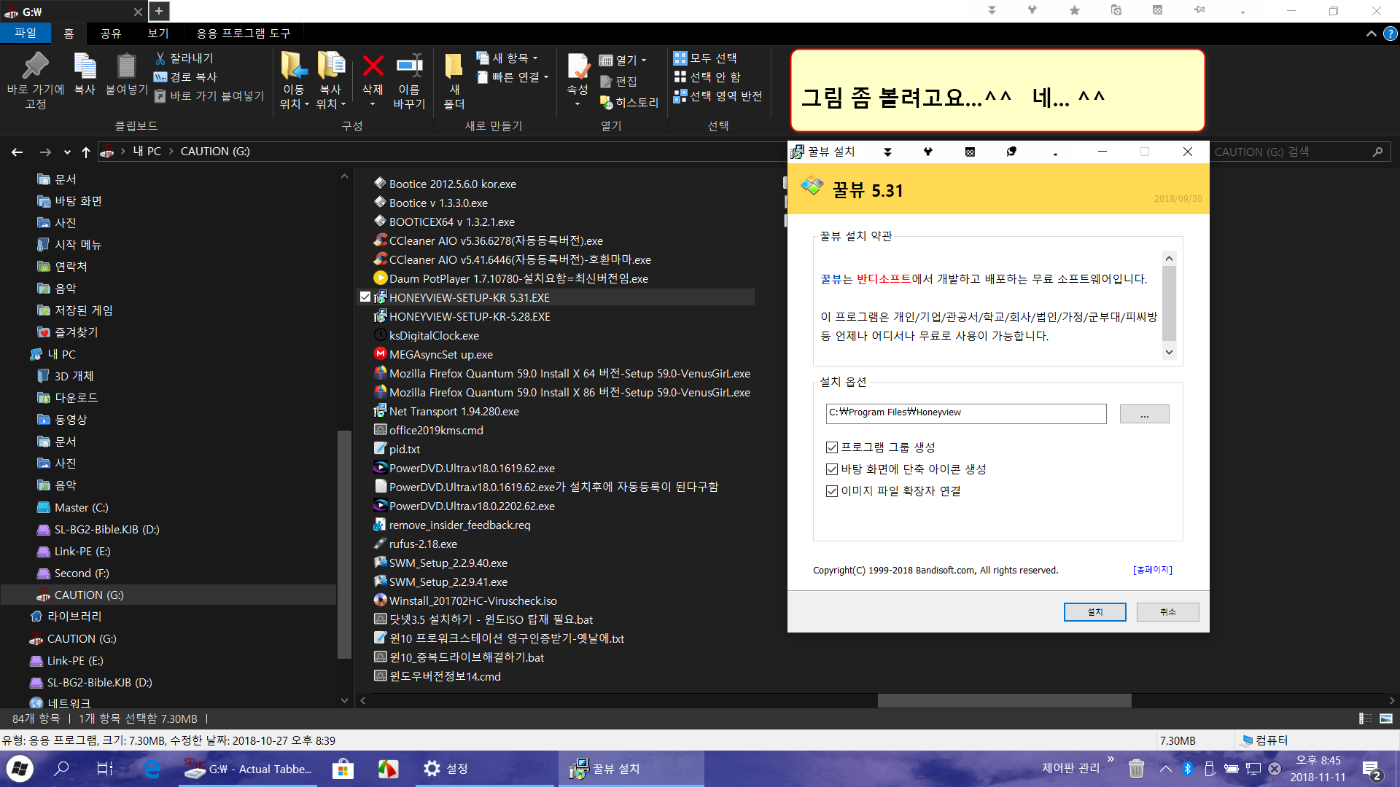1400x787 pixels.
Task: Click the Up one level arrow
Action: [86, 152]
